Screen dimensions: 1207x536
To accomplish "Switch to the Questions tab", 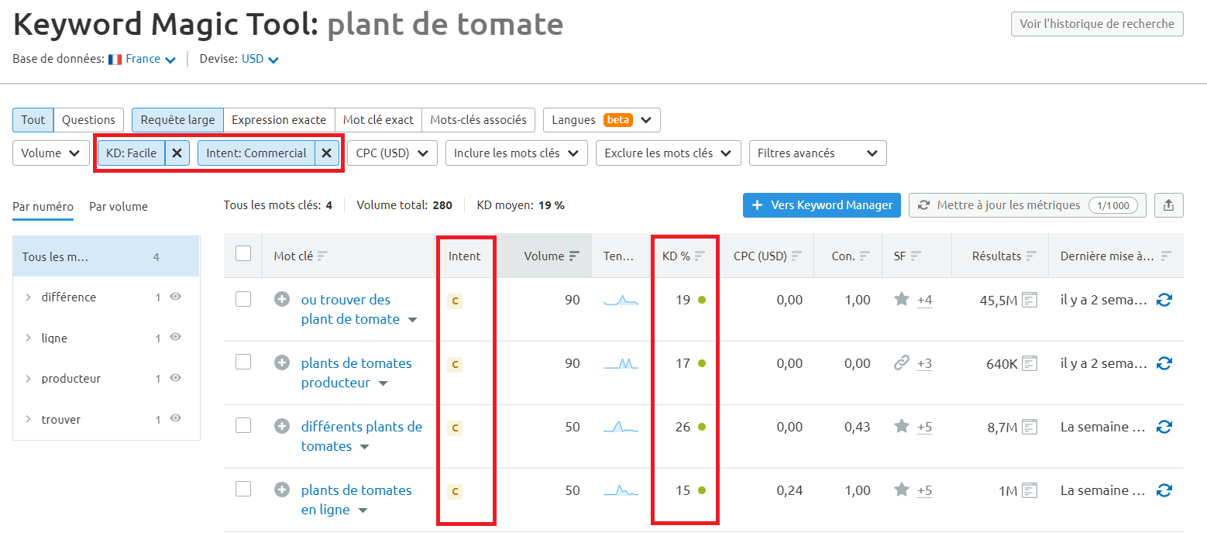I will [88, 119].
